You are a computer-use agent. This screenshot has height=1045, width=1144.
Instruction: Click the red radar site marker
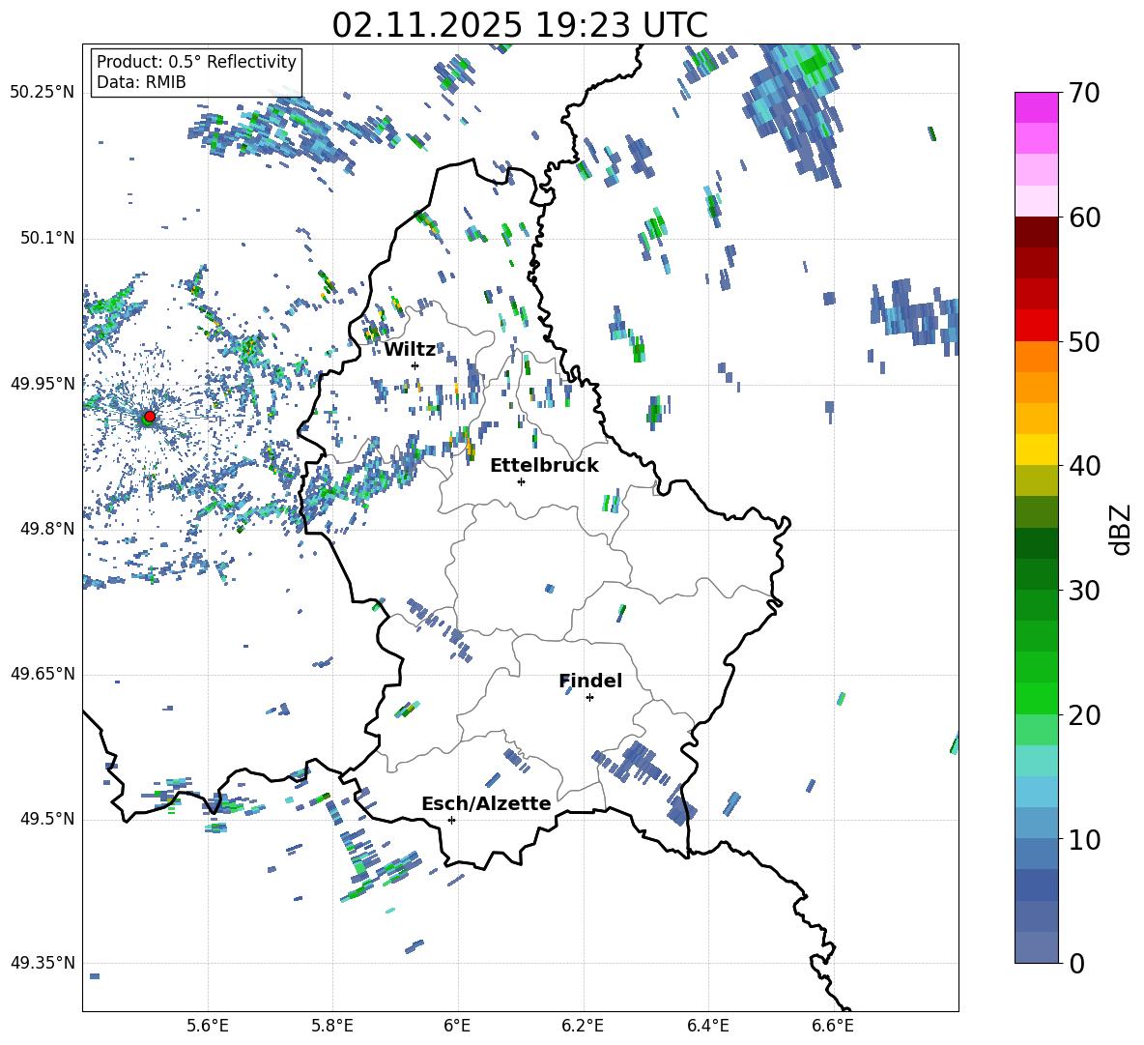click(x=150, y=416)
